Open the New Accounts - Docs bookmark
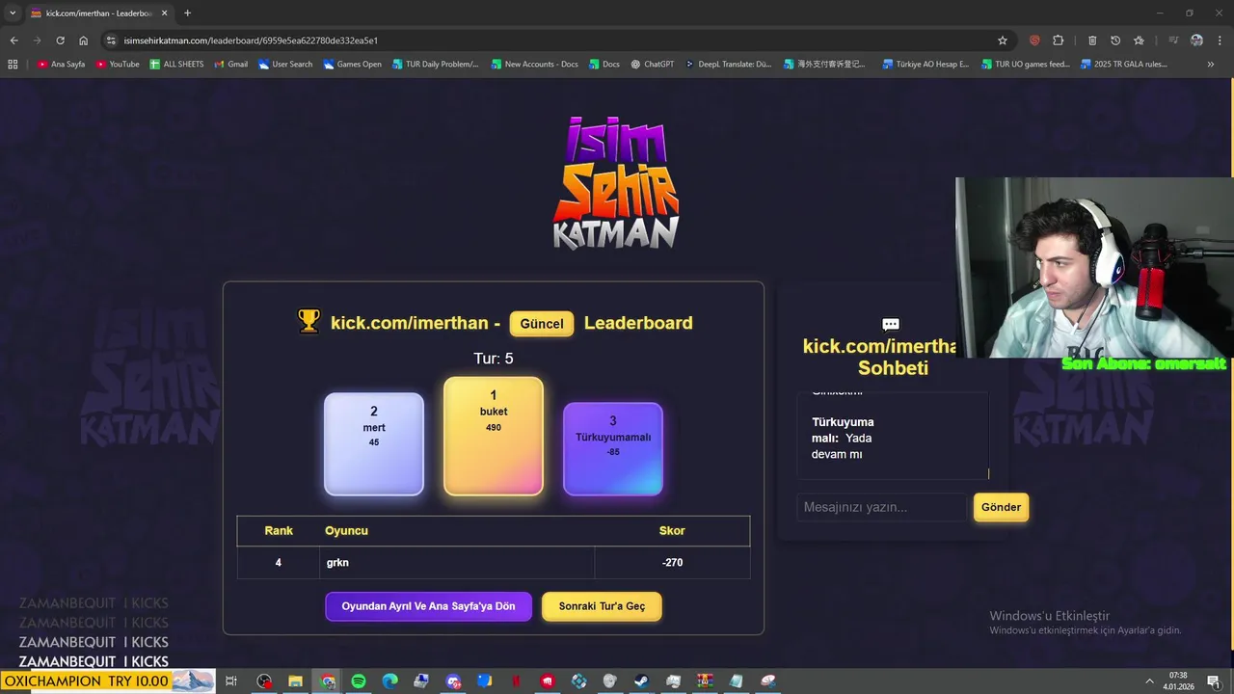Image resolution: width=1234 pixels, height=694 pixels. click(x=534, y=65)
